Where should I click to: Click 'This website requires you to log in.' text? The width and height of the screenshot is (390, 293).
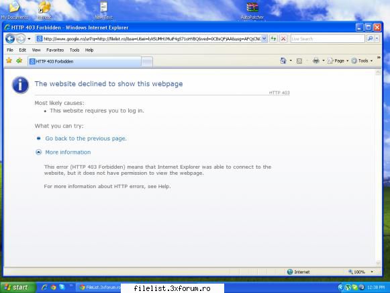pyautogui.click(x=97, y=111)
